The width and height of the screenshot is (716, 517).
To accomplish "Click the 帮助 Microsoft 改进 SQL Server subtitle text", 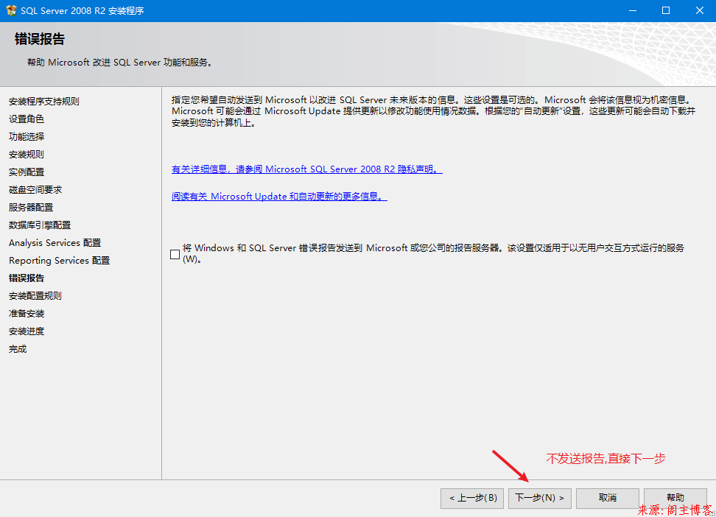I will [x=120, y=63].
